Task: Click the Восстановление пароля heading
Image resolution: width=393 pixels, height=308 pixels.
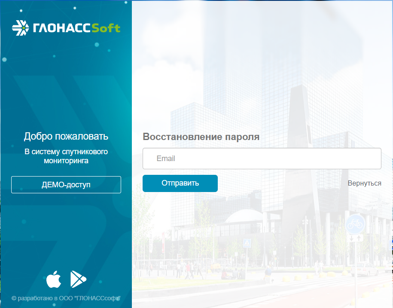Action: [x=201, y=137]
